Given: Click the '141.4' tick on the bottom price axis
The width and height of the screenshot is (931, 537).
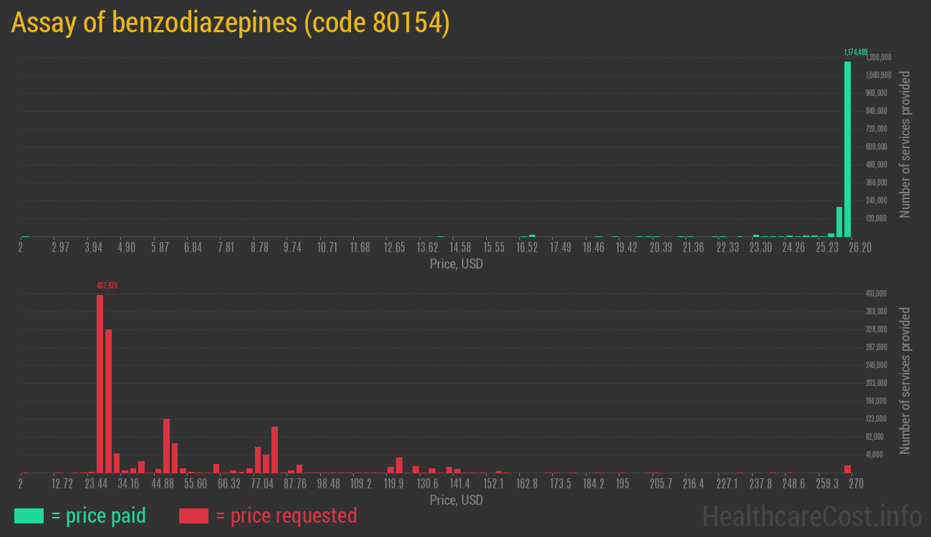Looking at the screenshot, I should tap(460, 483).
